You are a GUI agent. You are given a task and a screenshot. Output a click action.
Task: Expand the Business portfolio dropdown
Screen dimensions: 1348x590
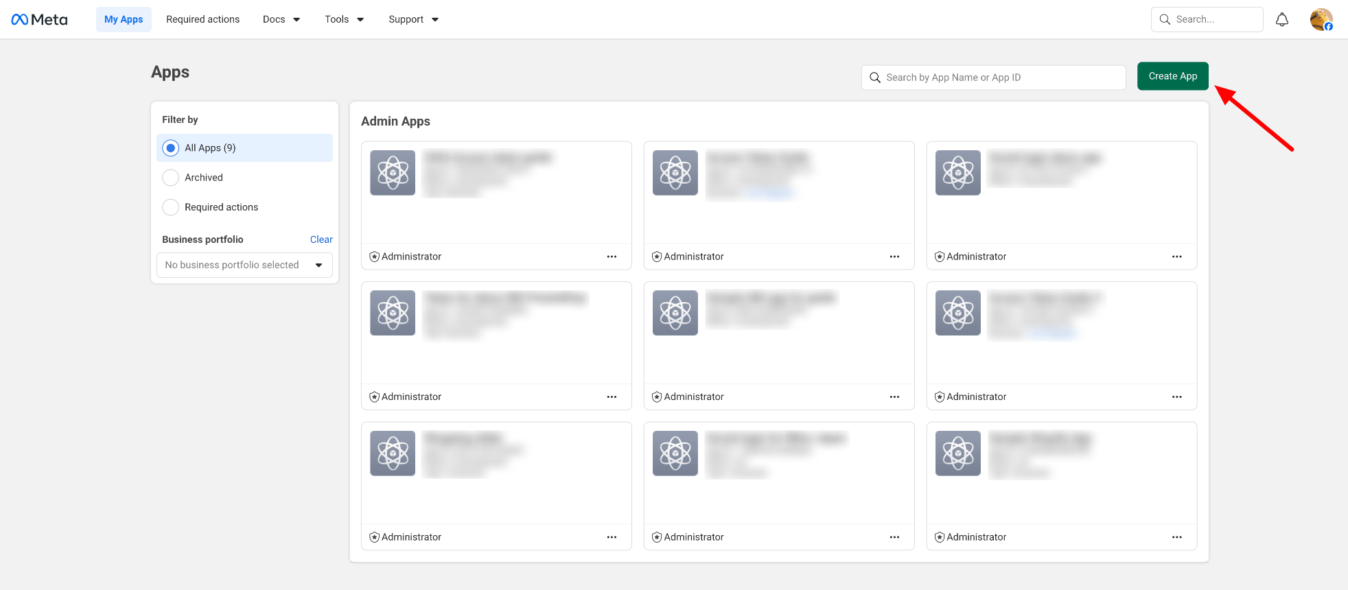click(x=244, y=265)
